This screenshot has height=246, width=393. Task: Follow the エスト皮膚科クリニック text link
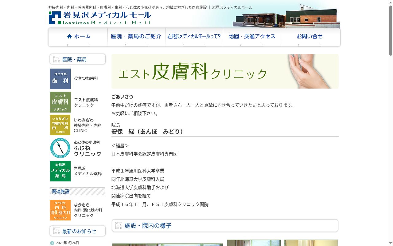tap(86, 102)
